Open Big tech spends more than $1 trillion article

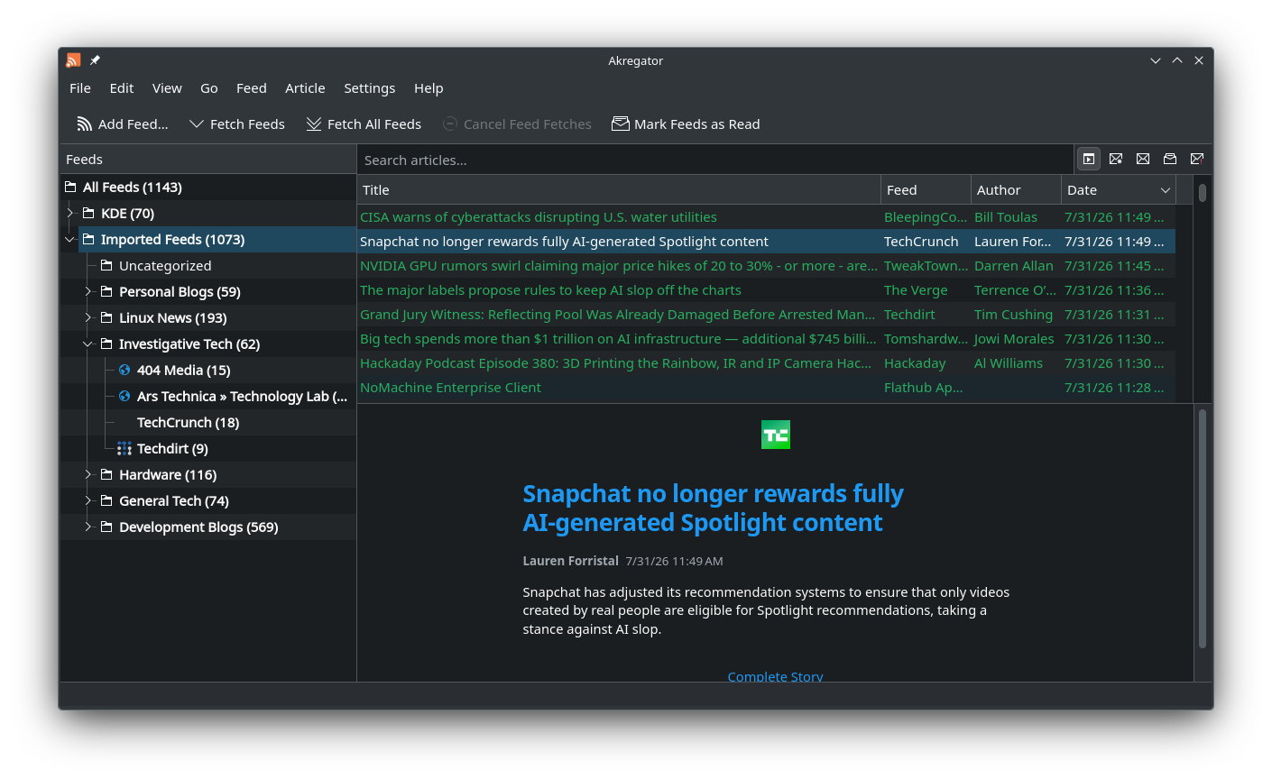pyautogui.click(x=767, y=339)
